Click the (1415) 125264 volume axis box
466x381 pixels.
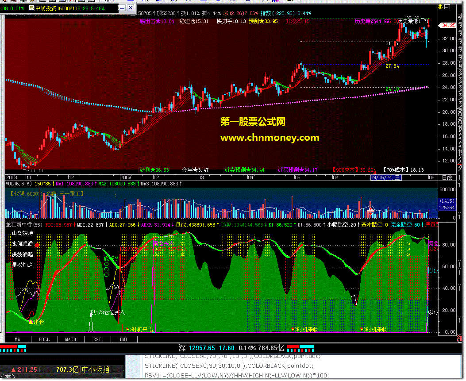coord(447,204)
